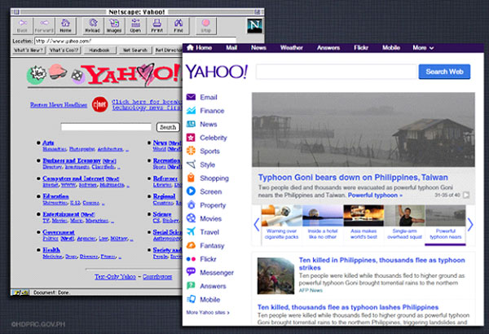Open Flickr in the Yahoo top navigation bar
This screenshot has height=334, width=489.
click(361, 48)
